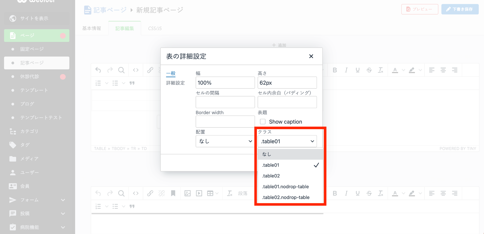Toggle strikethrough in the upper editor toolbar
The width and height of the screenshot is (484, 234).
pyautogui.click(x=369, y=70)
